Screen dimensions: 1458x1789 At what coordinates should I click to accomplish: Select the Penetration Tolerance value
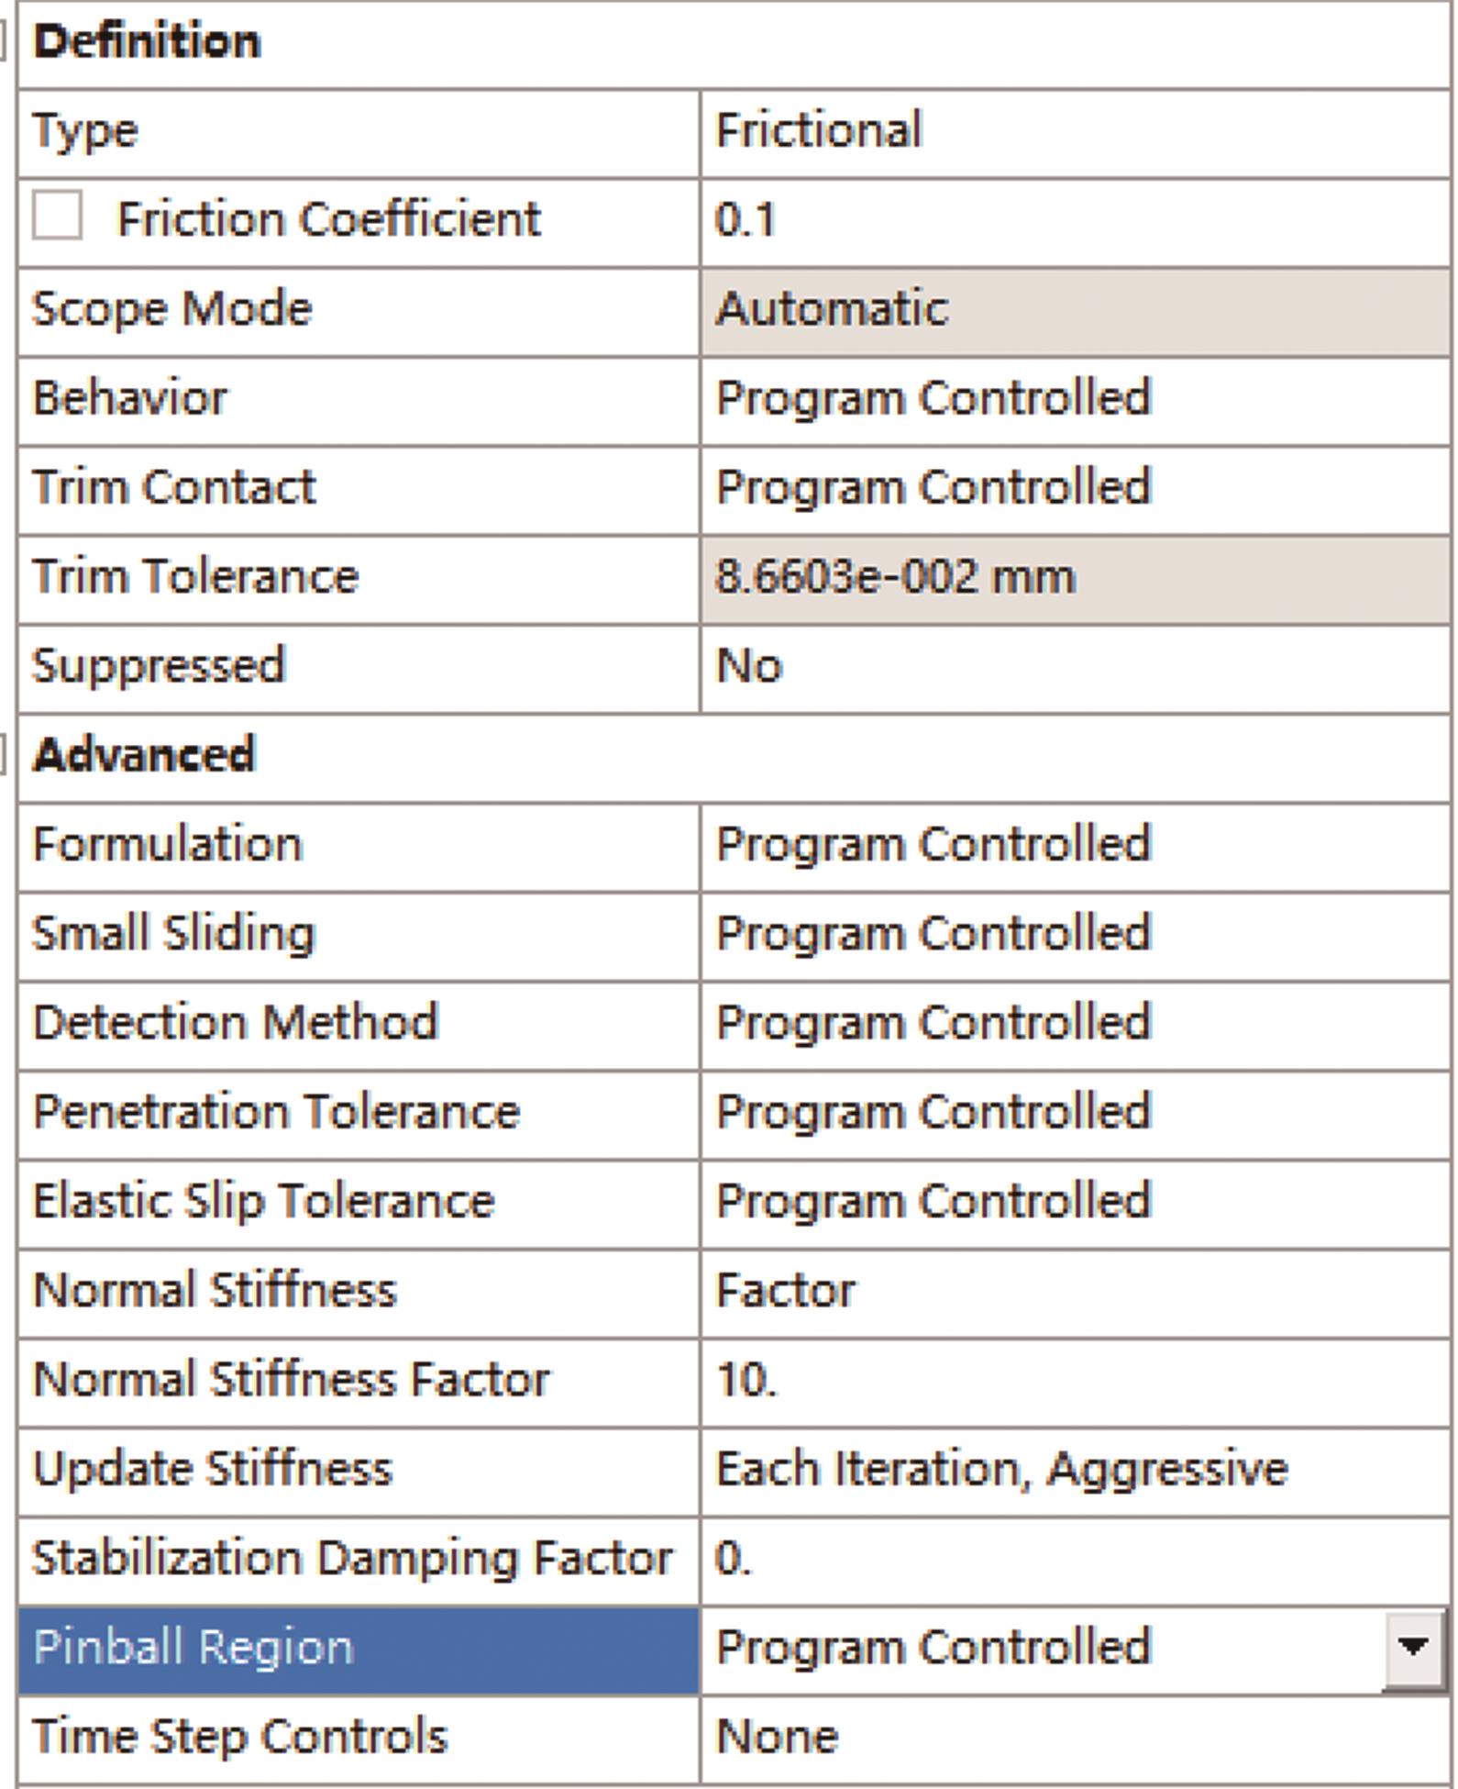1073,1112
